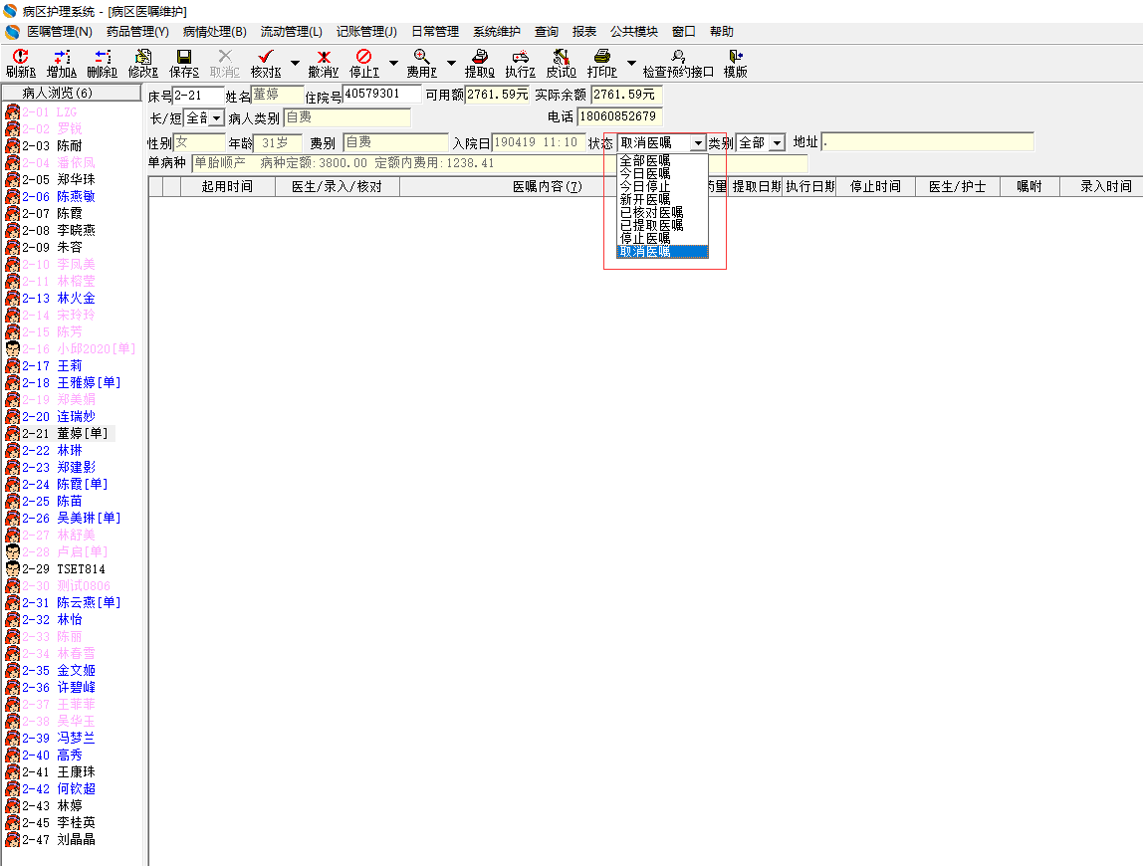Click the 医嘱内容(7) column header
The image size is (1143, 866).
pos(547,186)
